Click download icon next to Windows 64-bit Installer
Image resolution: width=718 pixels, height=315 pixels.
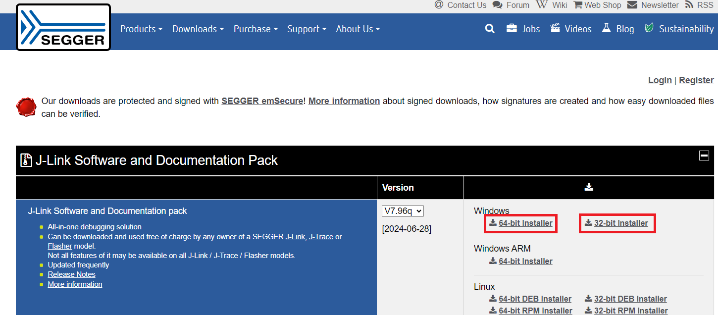[x=493, y=223]
